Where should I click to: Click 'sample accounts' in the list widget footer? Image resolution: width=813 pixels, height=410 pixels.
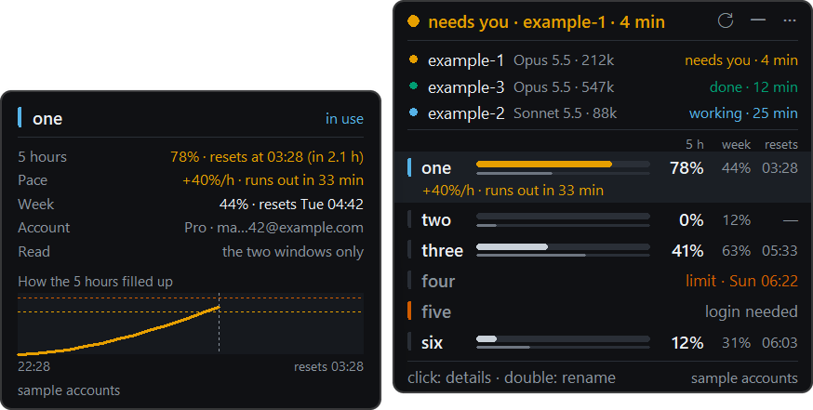click(744, 378)
